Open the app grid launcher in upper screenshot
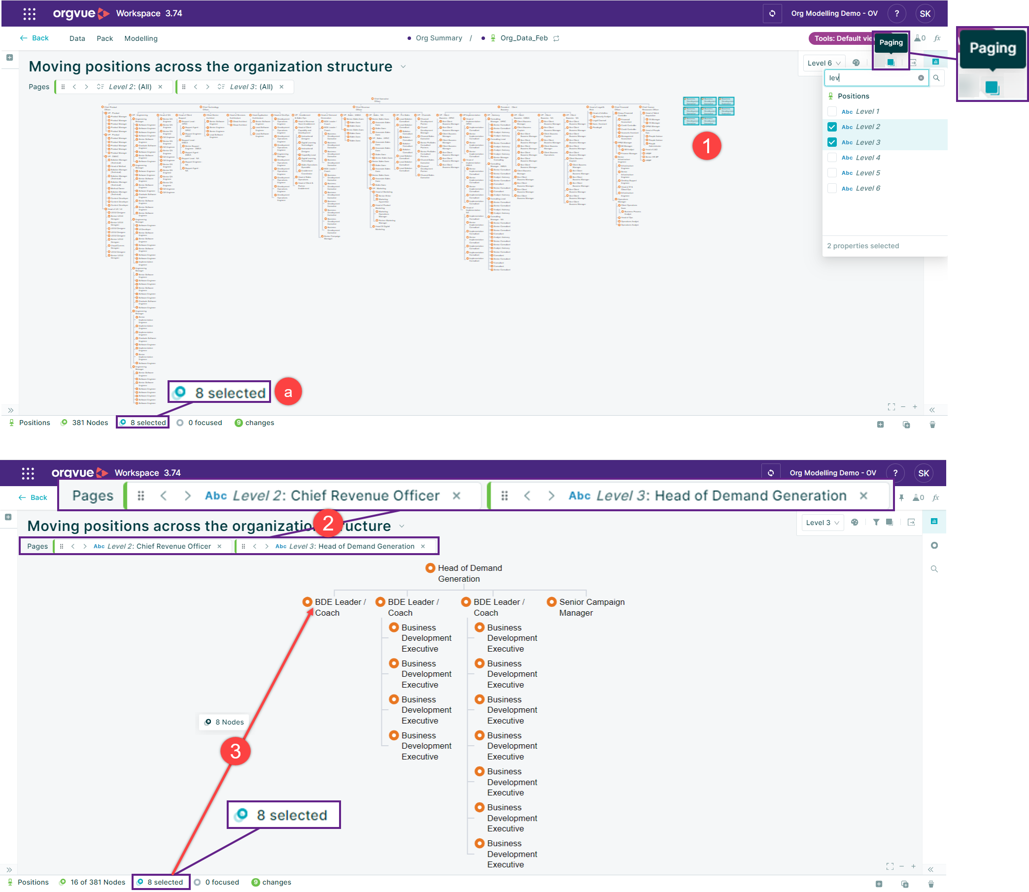Screen dimensions: 1029x892 30,13
